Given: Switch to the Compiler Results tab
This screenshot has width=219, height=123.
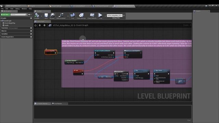Looking at the screenshot, I should click(42, 104).
